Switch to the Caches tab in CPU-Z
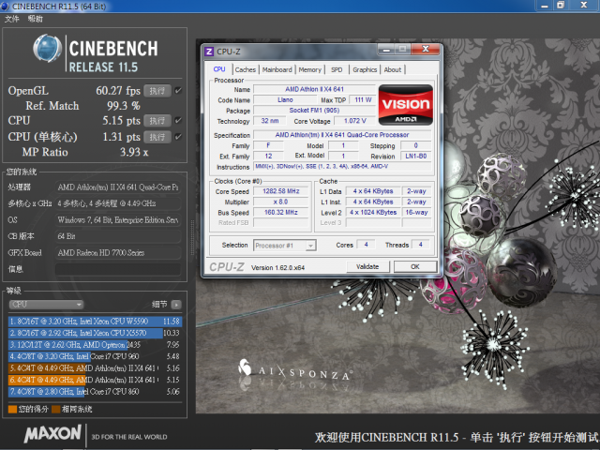This screenshot has width=600, height=450. [246, 69]
